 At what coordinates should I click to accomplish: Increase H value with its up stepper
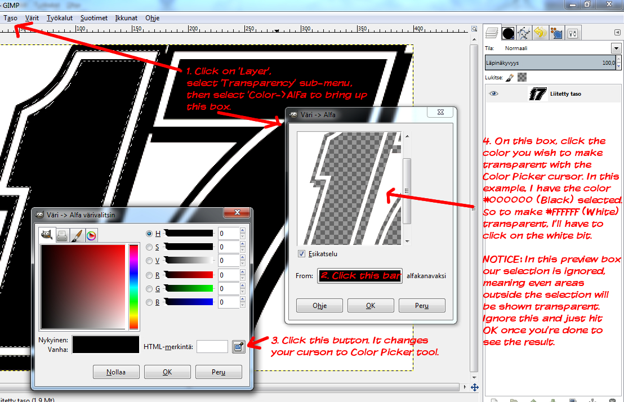242,230
